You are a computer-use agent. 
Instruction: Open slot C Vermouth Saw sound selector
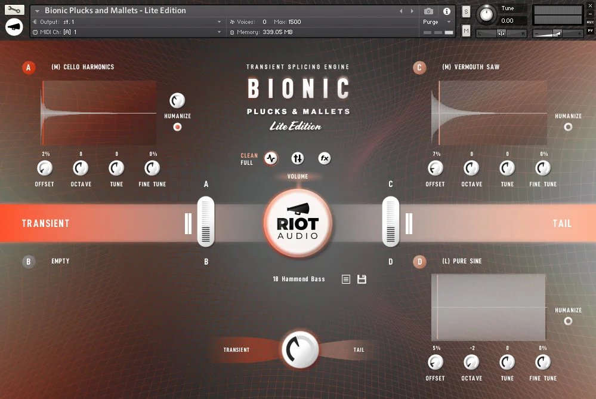tap(471, 67)
